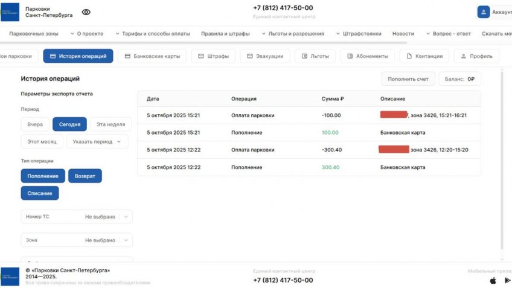The width and height of the screenshot is (512, 288).
Task: Open the Зона selection dropdown
Action: [77, 240]
